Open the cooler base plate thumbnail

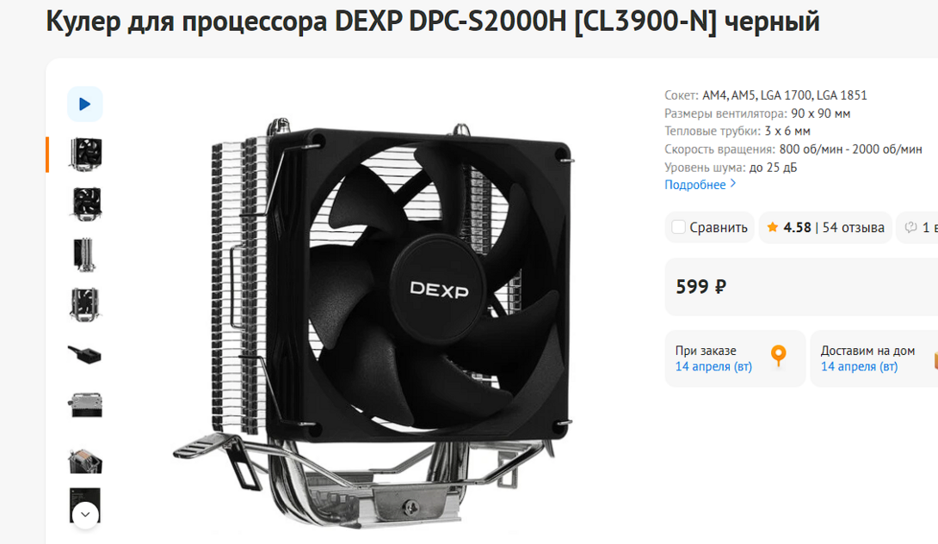tap(85, 405)
